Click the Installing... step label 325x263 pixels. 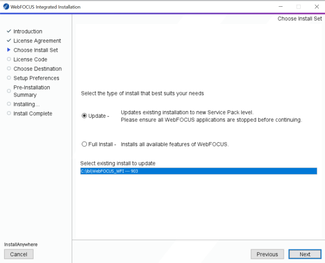(x=26, y=104)
